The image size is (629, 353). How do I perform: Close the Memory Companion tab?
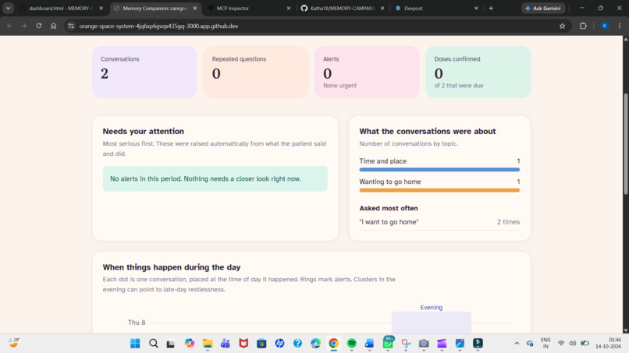tap(195, 8)
